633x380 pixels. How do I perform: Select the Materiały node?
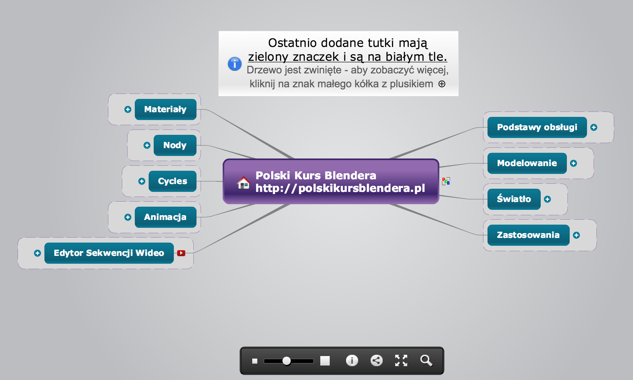tap(166, 109)
